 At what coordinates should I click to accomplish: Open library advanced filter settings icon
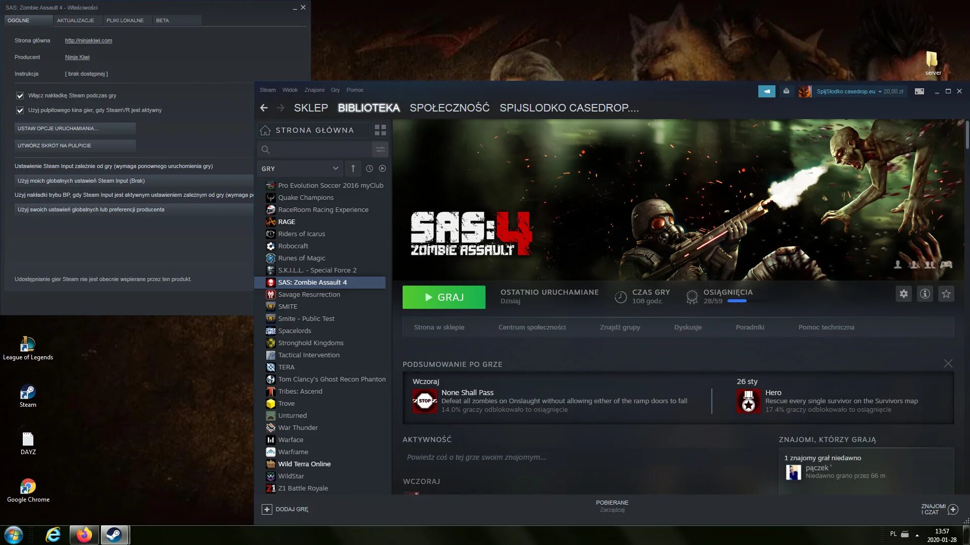[380, 149]
